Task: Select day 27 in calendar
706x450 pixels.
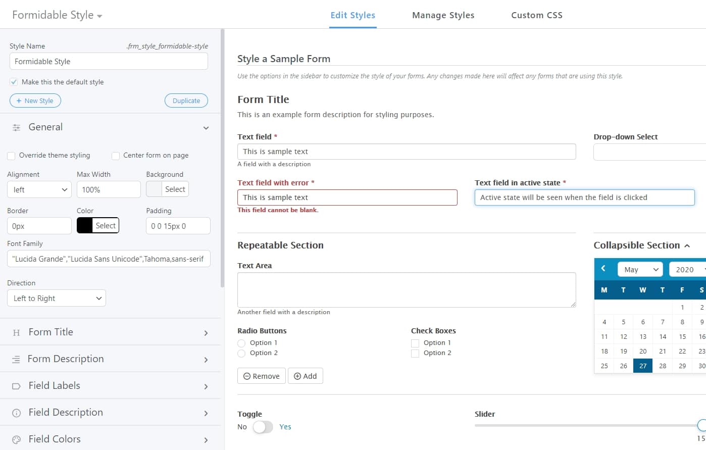Action: [643, 366]
